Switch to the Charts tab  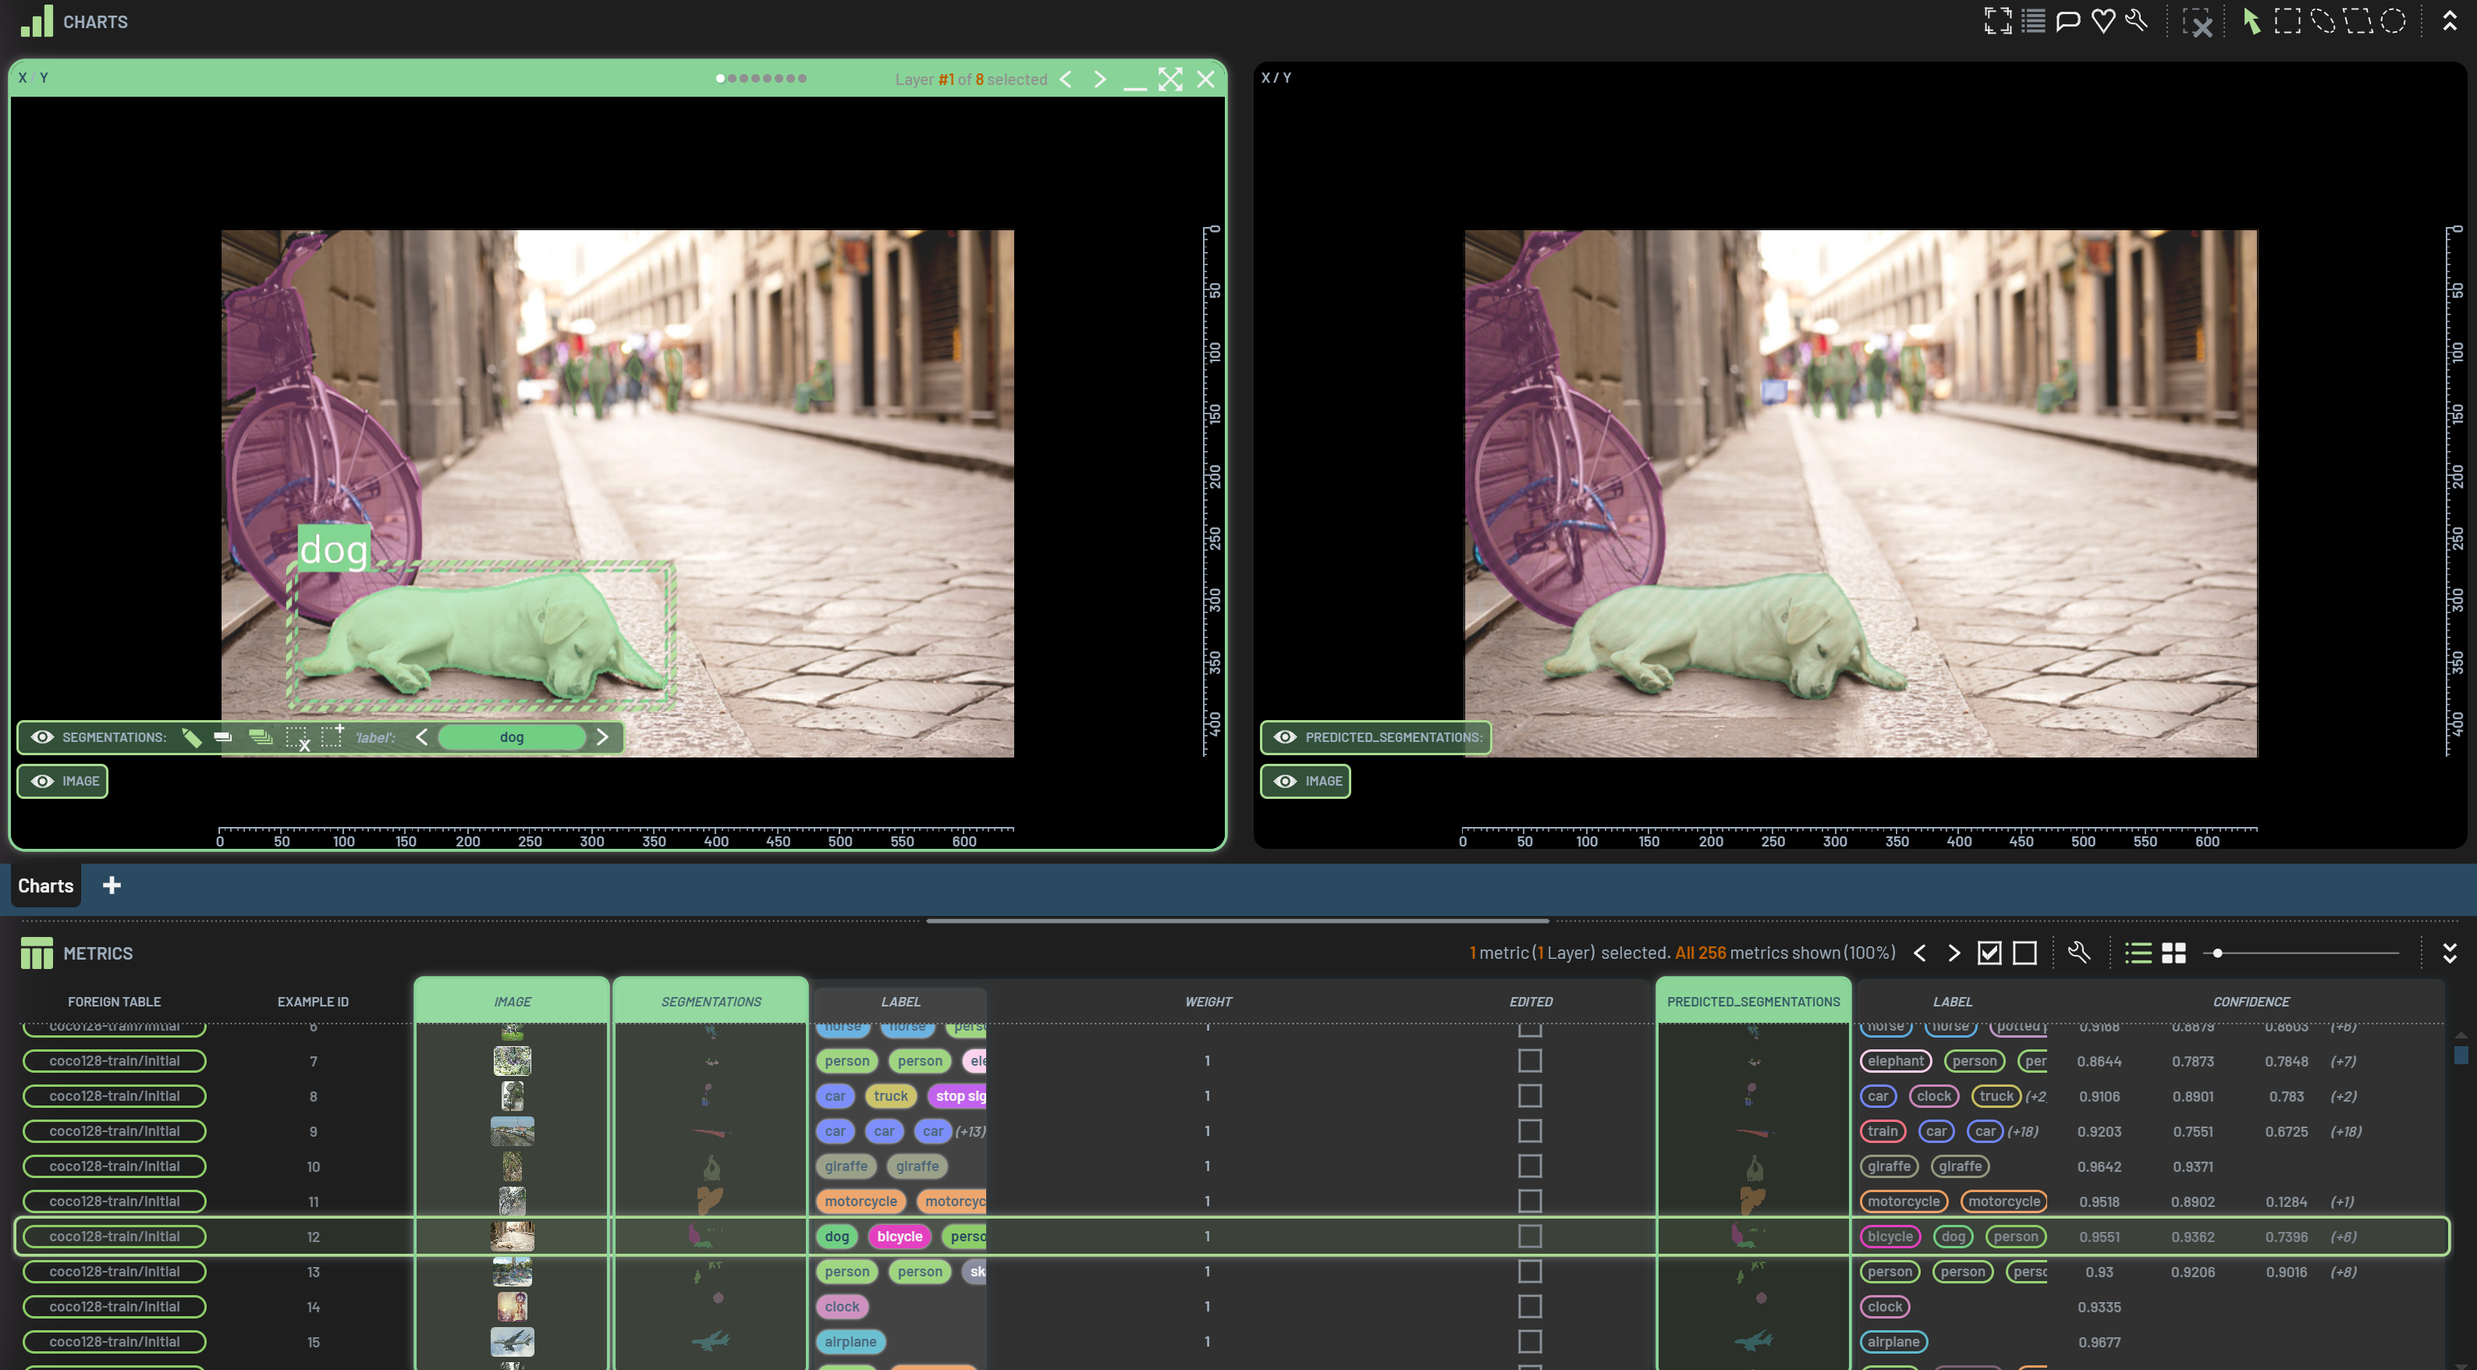click(x=45, y=886)
